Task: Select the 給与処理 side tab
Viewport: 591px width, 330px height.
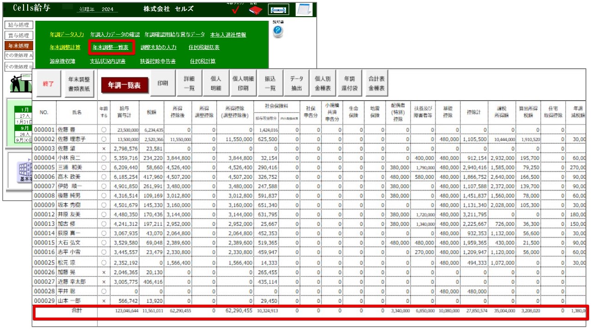Action: [x=18, y=25]
